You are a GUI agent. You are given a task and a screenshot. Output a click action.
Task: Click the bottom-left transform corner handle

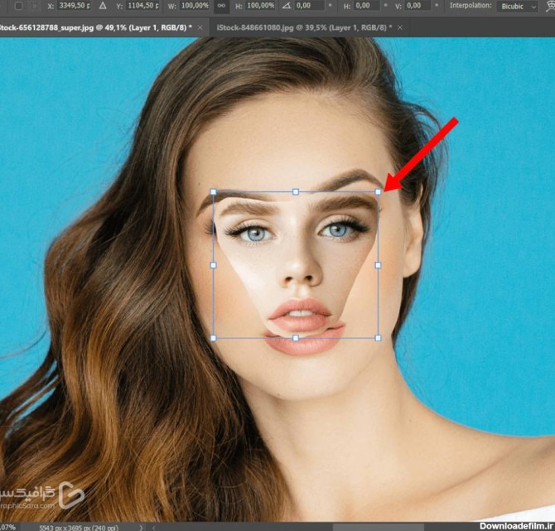tap(213, 338)
